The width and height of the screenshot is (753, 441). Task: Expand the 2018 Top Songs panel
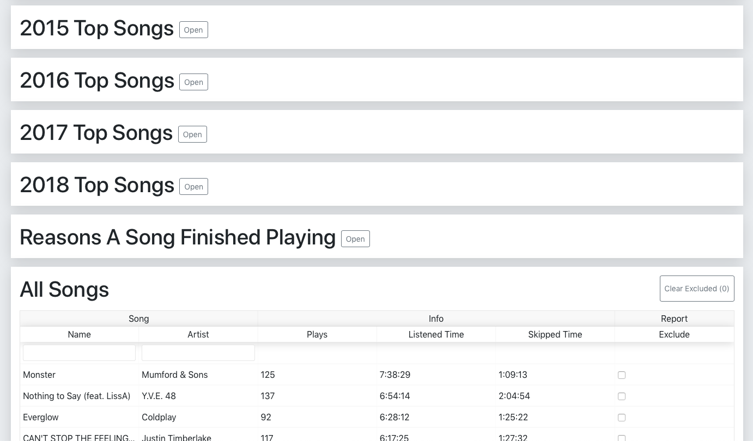(x=193, y=187)
